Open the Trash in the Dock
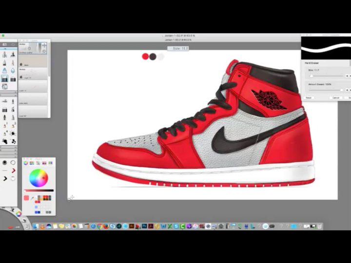Viewport: 351px width, 263px height. pos(319,226)
